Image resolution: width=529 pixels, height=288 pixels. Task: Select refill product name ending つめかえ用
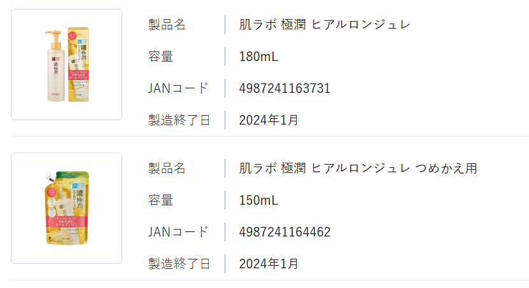(x=358, y=168)
